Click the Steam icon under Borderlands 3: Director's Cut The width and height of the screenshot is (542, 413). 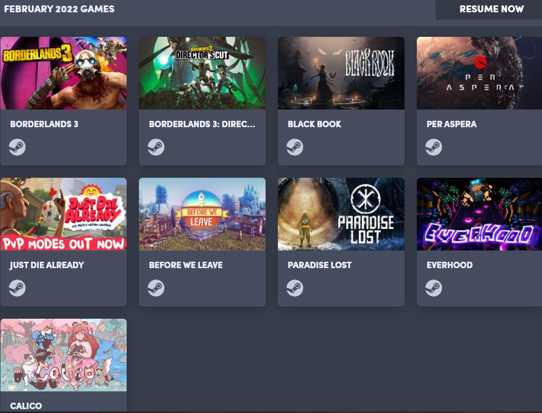coord(156,147)
